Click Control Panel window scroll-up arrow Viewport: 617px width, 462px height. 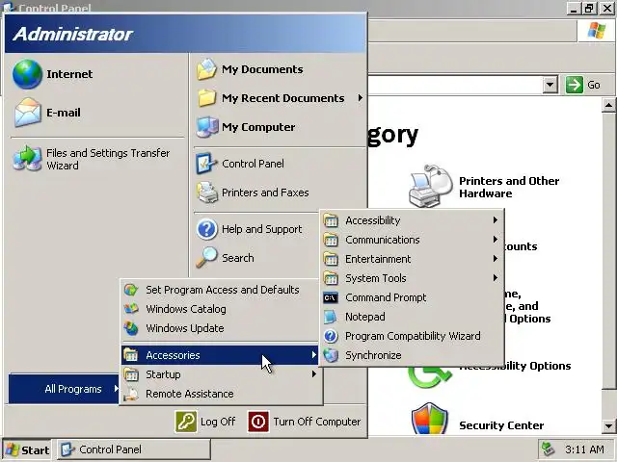click(608, 105)
